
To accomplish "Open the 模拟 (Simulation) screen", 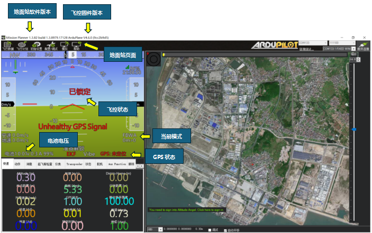I will [x=65, y=45].
